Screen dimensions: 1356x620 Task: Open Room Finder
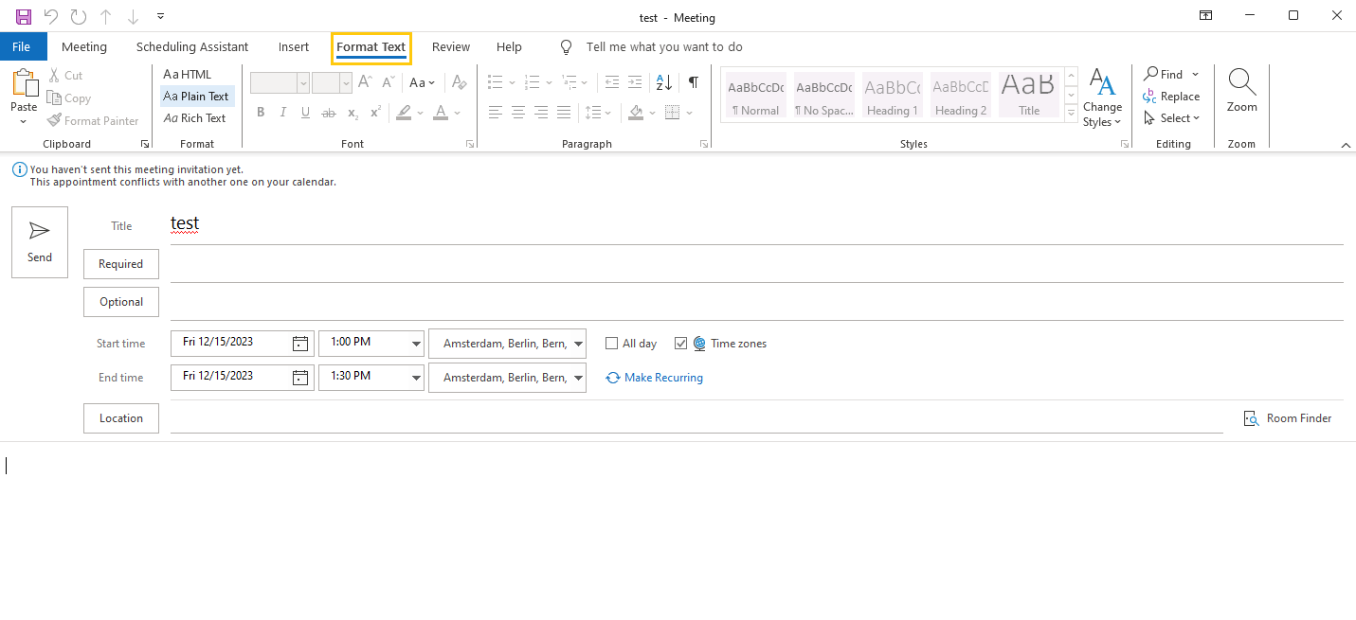click(x=1288, y=418)
